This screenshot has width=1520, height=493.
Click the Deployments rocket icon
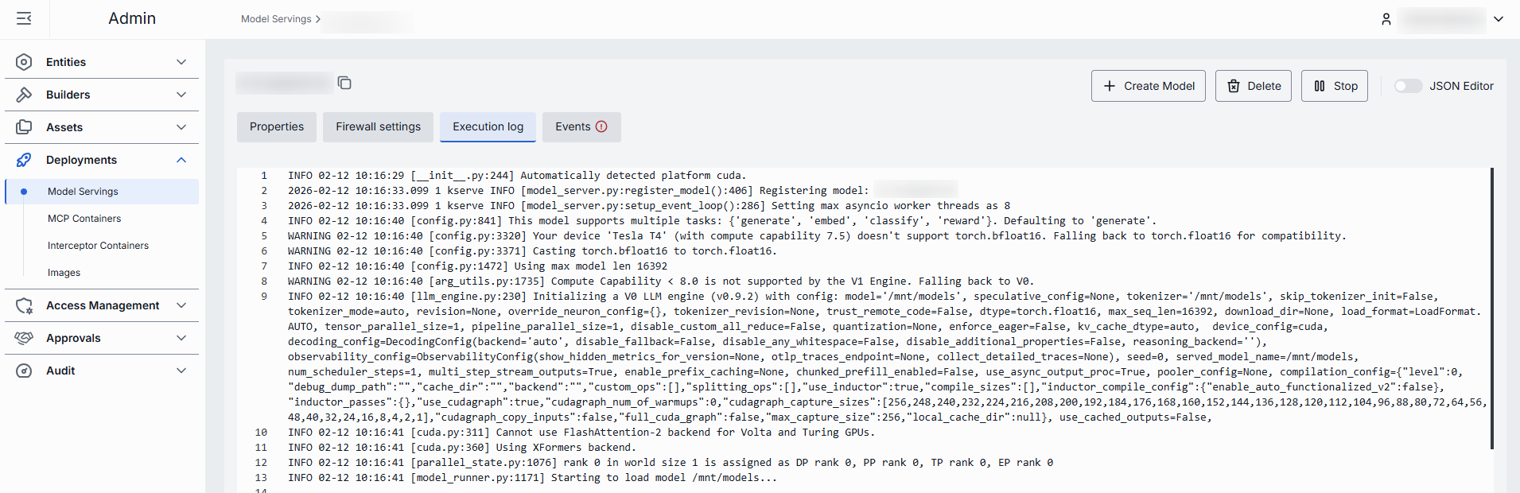[24, 160]
